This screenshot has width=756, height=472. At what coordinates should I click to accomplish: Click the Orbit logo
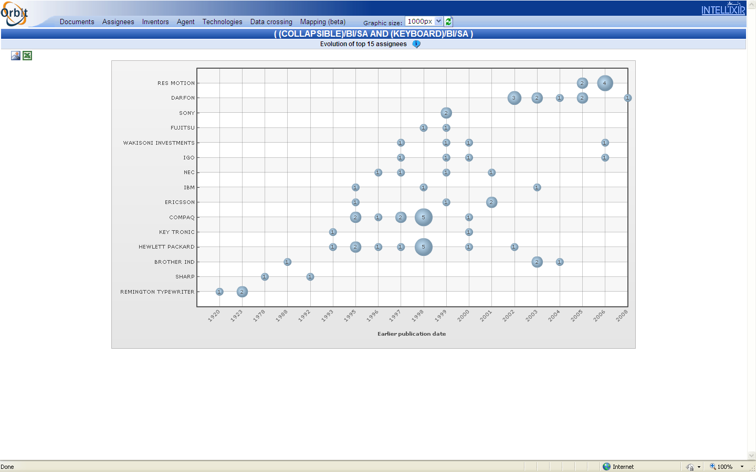pyautogui.click(x=14, y=14)
